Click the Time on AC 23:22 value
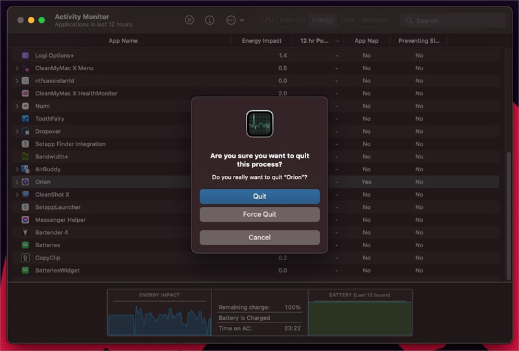This screenshot has width=519, height=351. 293,328
